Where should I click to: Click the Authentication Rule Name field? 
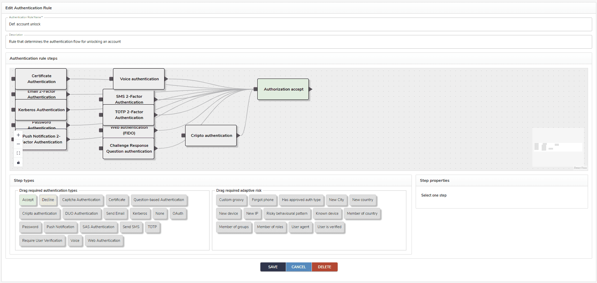tap(298, 24)
